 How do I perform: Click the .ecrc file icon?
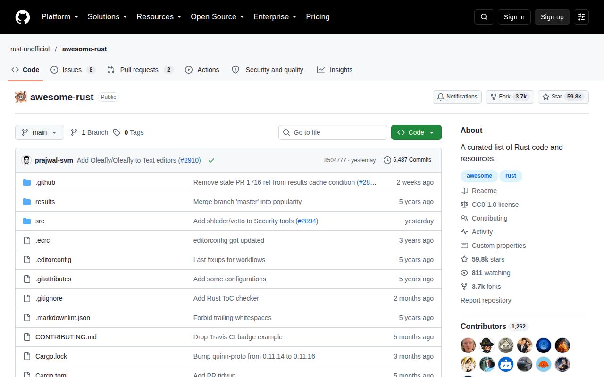[27, 240]
